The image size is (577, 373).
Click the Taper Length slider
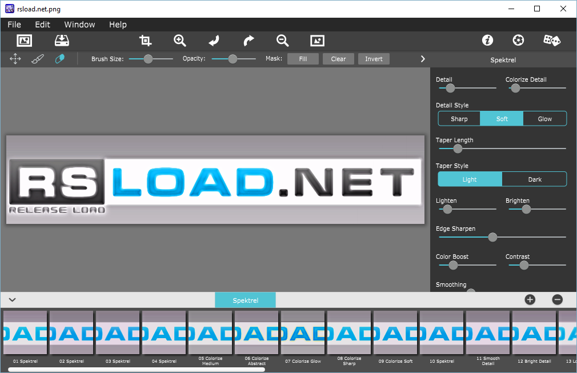502,149
